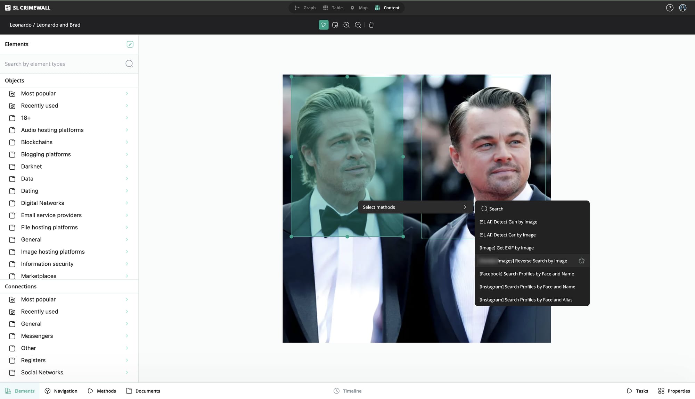Click the edit icon beside Elements

[x=130, y=44]
